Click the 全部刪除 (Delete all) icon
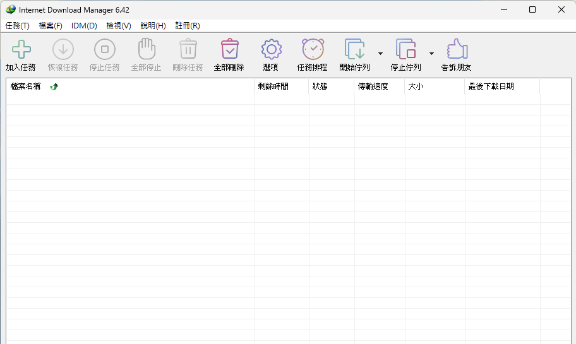This screenshot has width=576, height=344. click(229, 50)
